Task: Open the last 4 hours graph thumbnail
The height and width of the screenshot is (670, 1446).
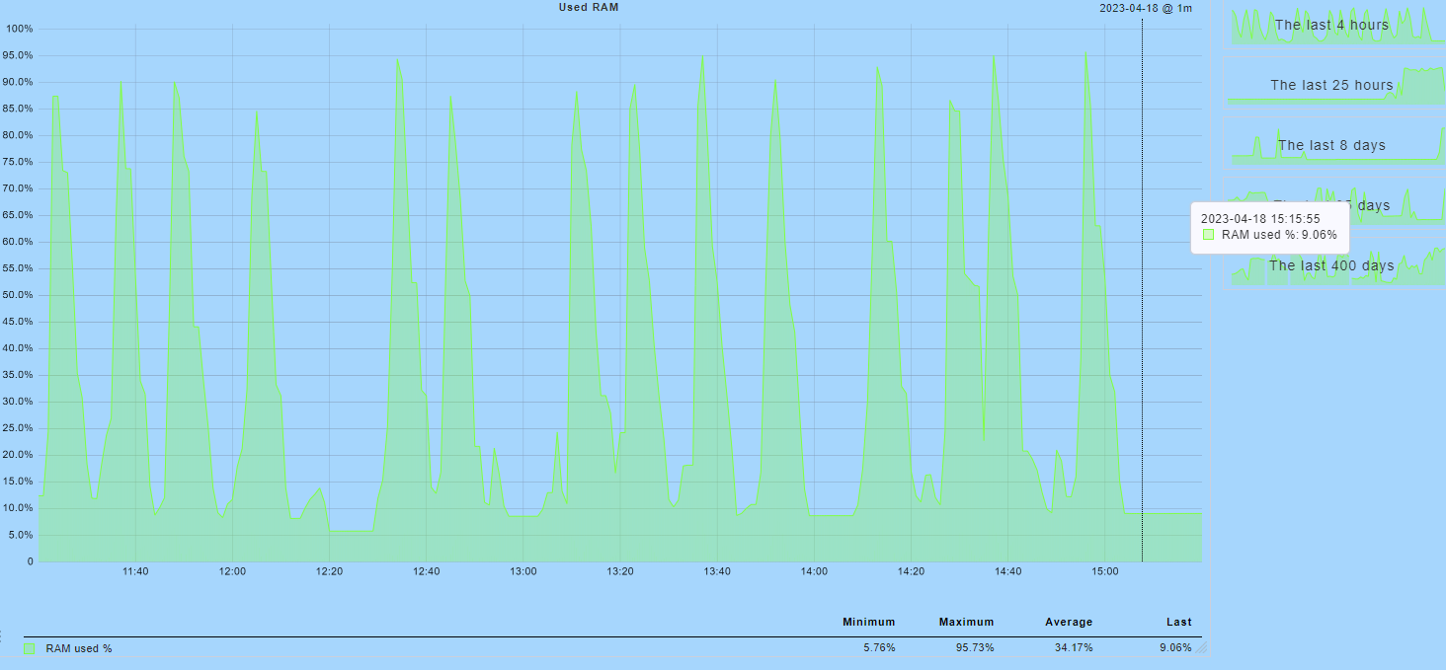Action: coord(1330,25)
